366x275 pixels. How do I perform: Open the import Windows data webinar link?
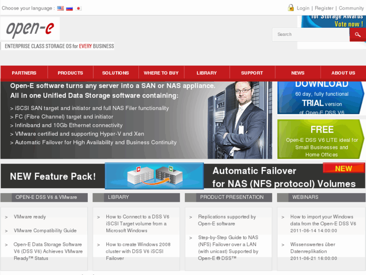tap(323, 224)
